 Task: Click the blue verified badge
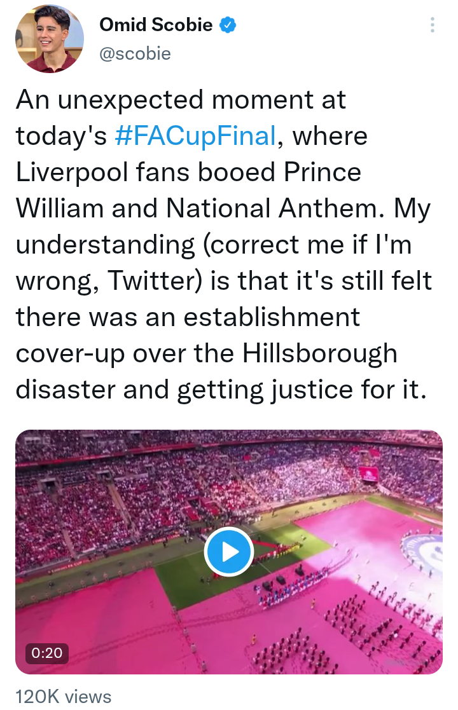pos(228,25)
